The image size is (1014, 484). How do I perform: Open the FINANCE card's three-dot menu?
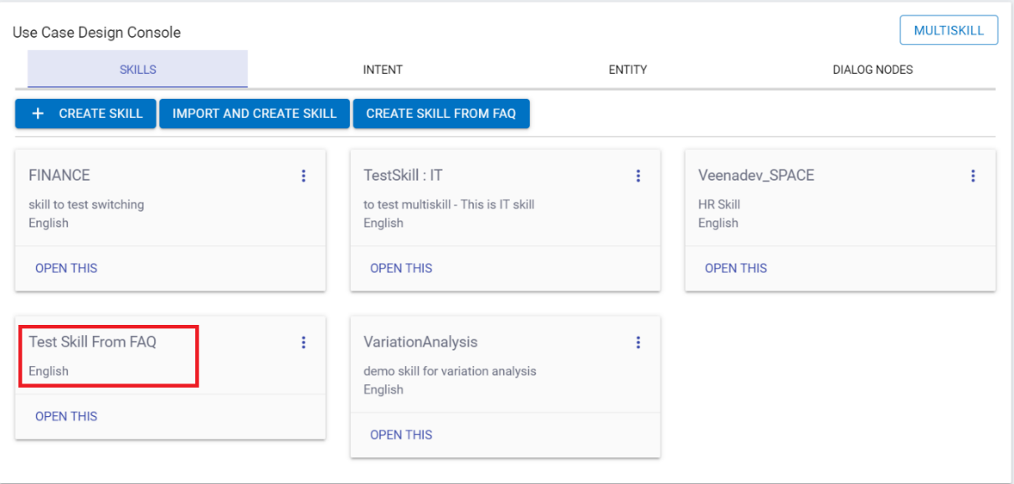[303, 176]
